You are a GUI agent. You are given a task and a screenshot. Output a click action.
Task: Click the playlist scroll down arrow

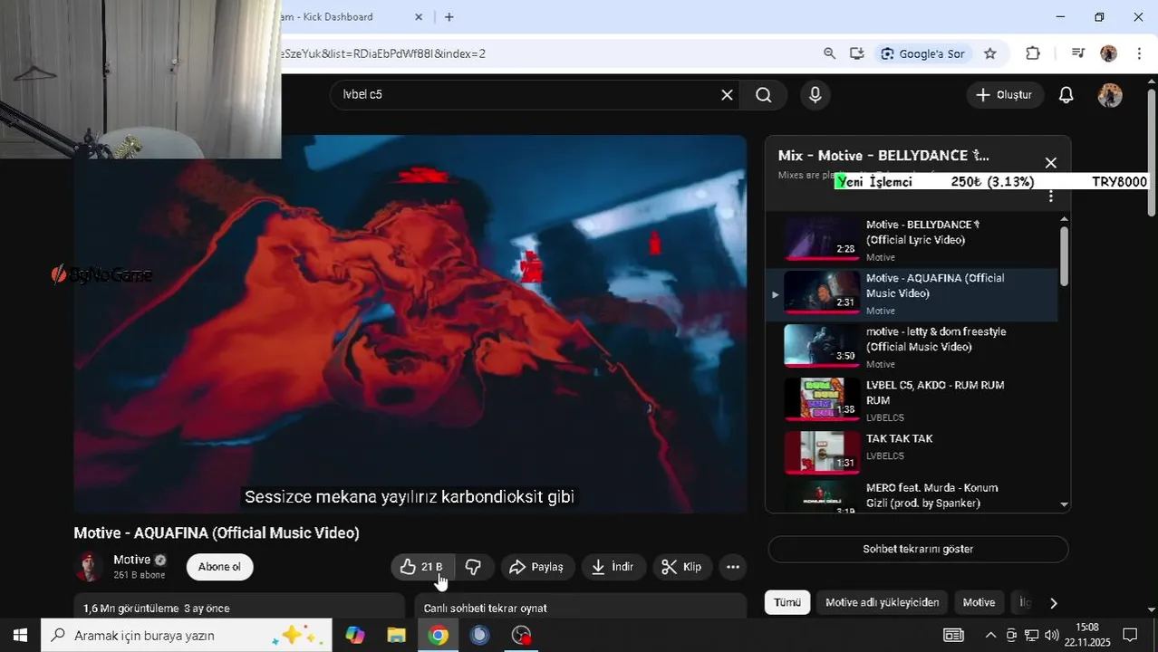1064,504
